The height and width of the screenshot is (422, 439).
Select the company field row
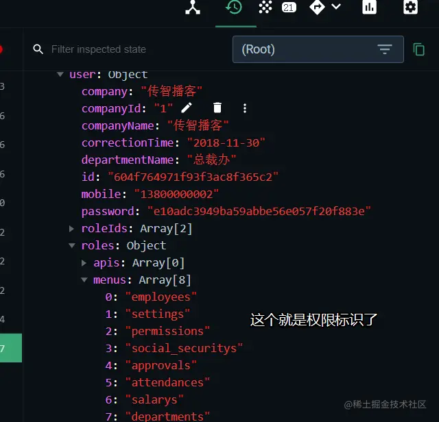(x=142, y=91)
